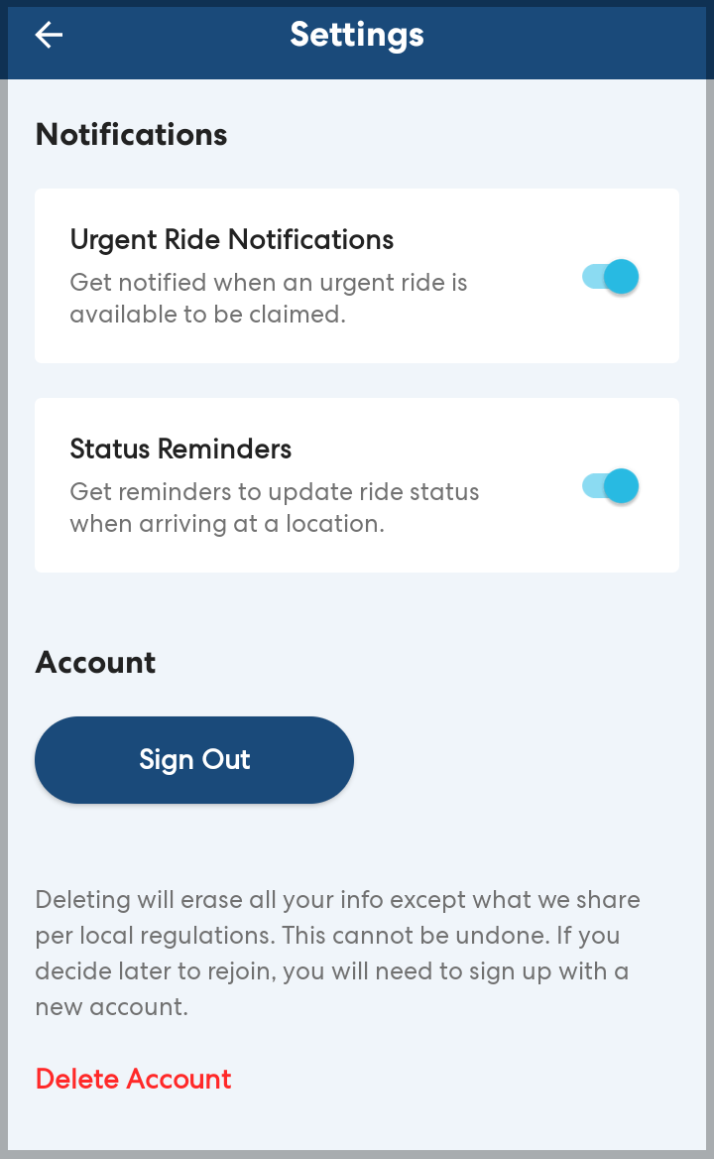Toggle the Urgent Ride Notifications switch
714x1159 pixels.
click(611, 277)
